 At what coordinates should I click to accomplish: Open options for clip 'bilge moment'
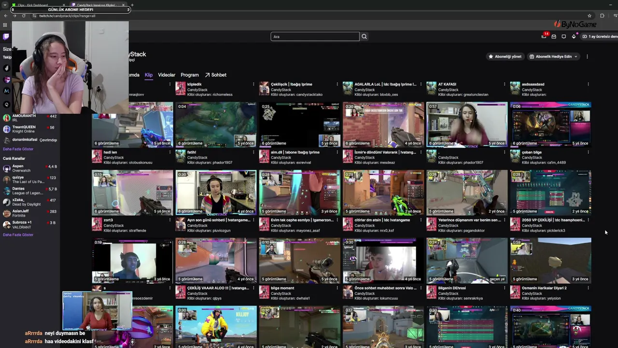pos(337,288)
